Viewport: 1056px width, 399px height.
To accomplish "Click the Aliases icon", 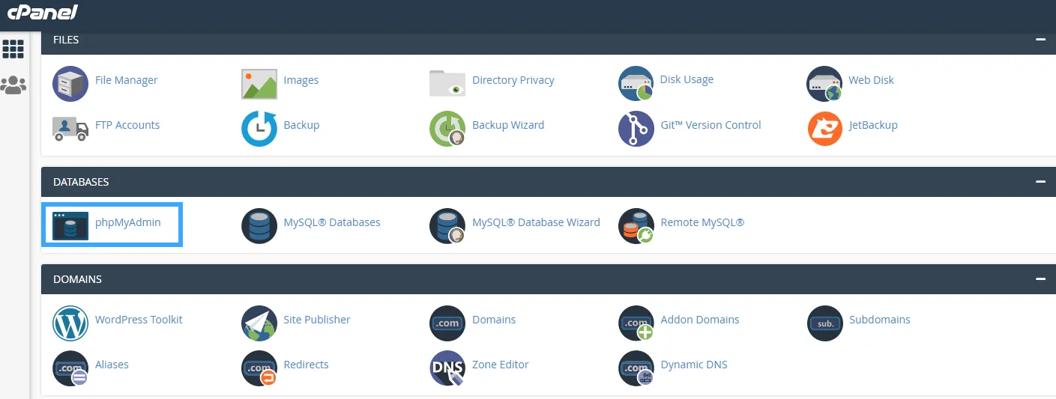I will click(70, 368).
